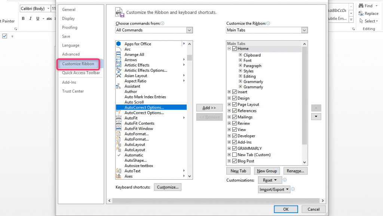Click the Assistant org chart icon
The height and width of the screenshot is (216, 383).
tap(119, 86)
